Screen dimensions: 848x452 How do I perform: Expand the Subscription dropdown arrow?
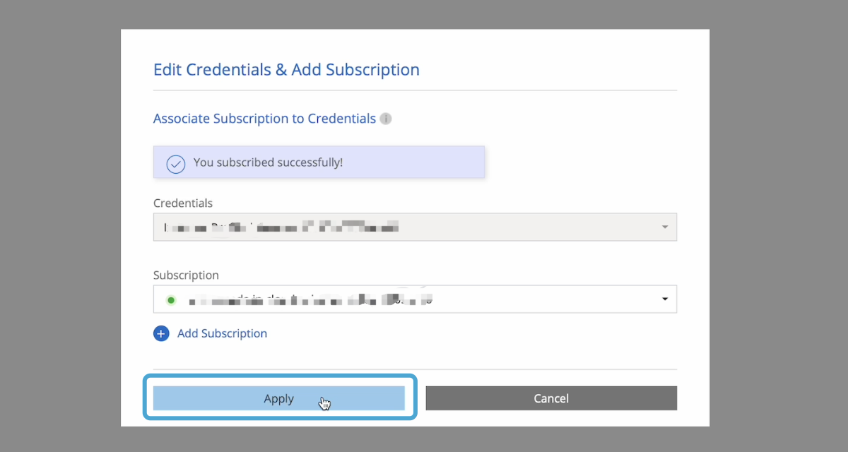[x=664, y=299]
